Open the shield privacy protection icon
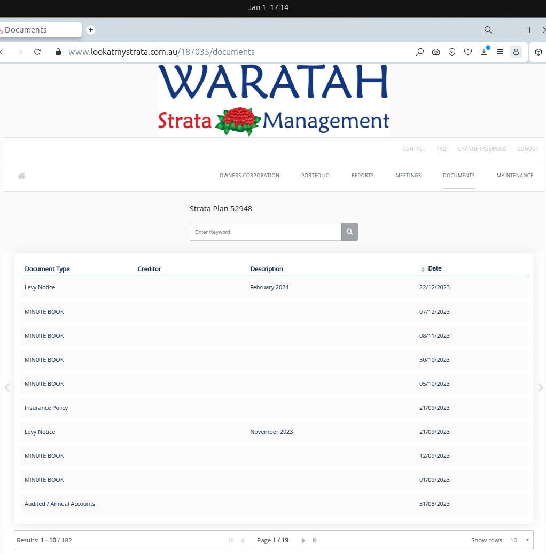This screenshot has width=546, height=554. click(x=452, y=52)
